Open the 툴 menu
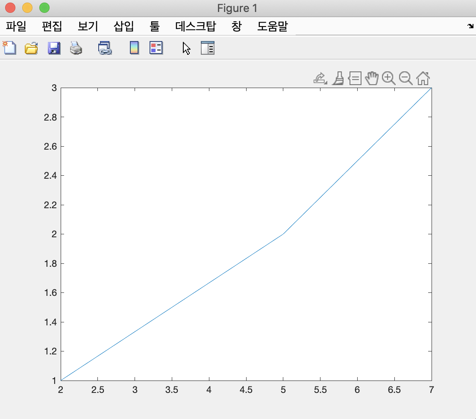Image resolution: width=476 pixels, height=419 pixels. (155, 26)
